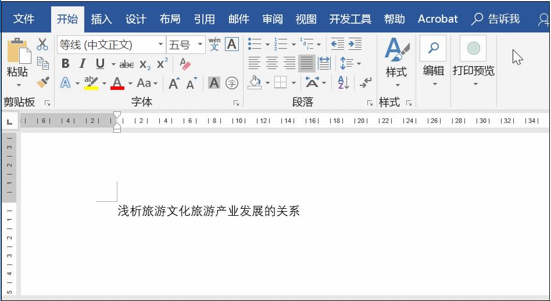The width and height of the screenshot is (551, 301).
Task: Click the share person icon at top right
Action: pyautogui.click(x=543, y=20)
